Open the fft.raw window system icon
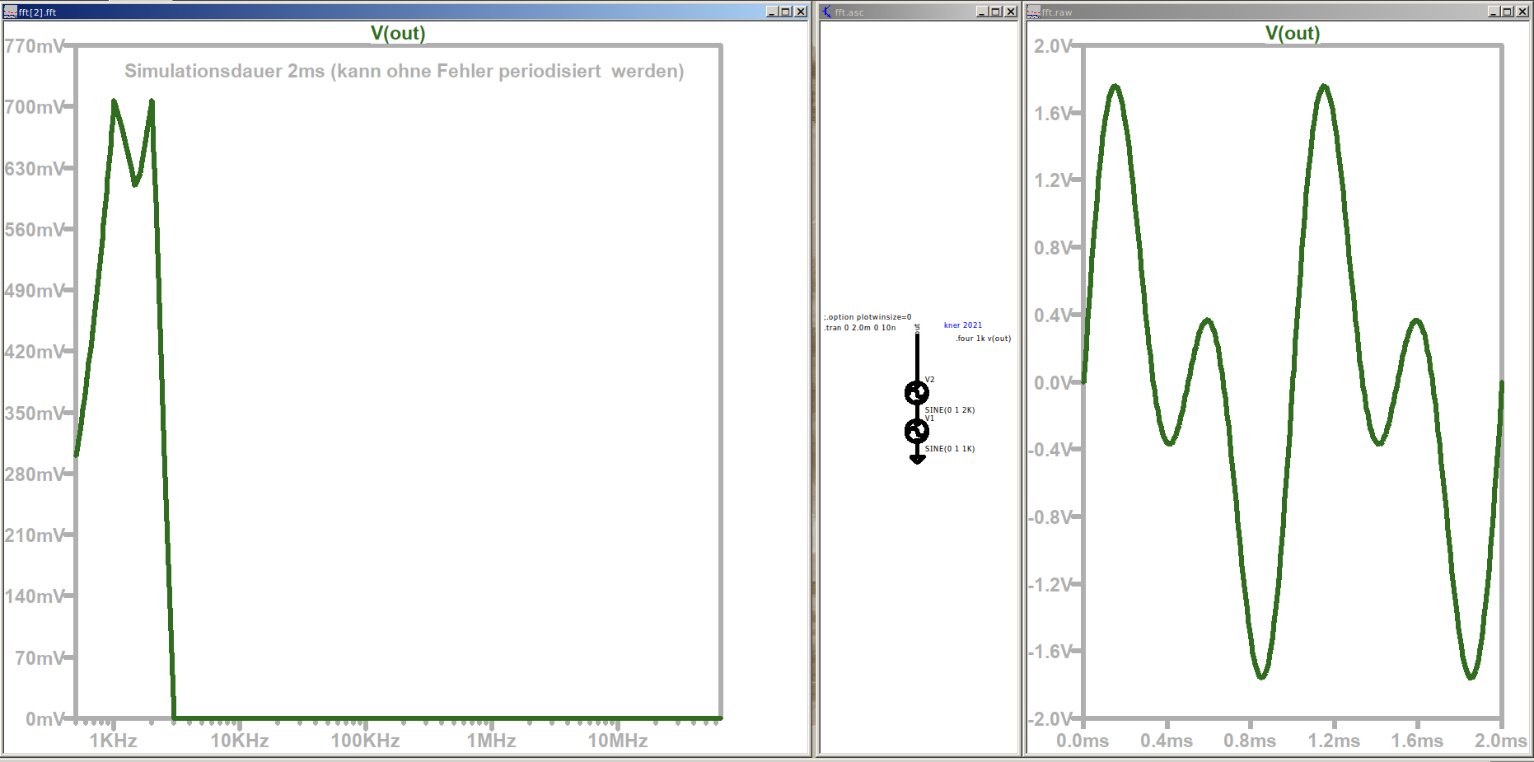This screenshot has height=762, width=1534. tap(1033, 12)
